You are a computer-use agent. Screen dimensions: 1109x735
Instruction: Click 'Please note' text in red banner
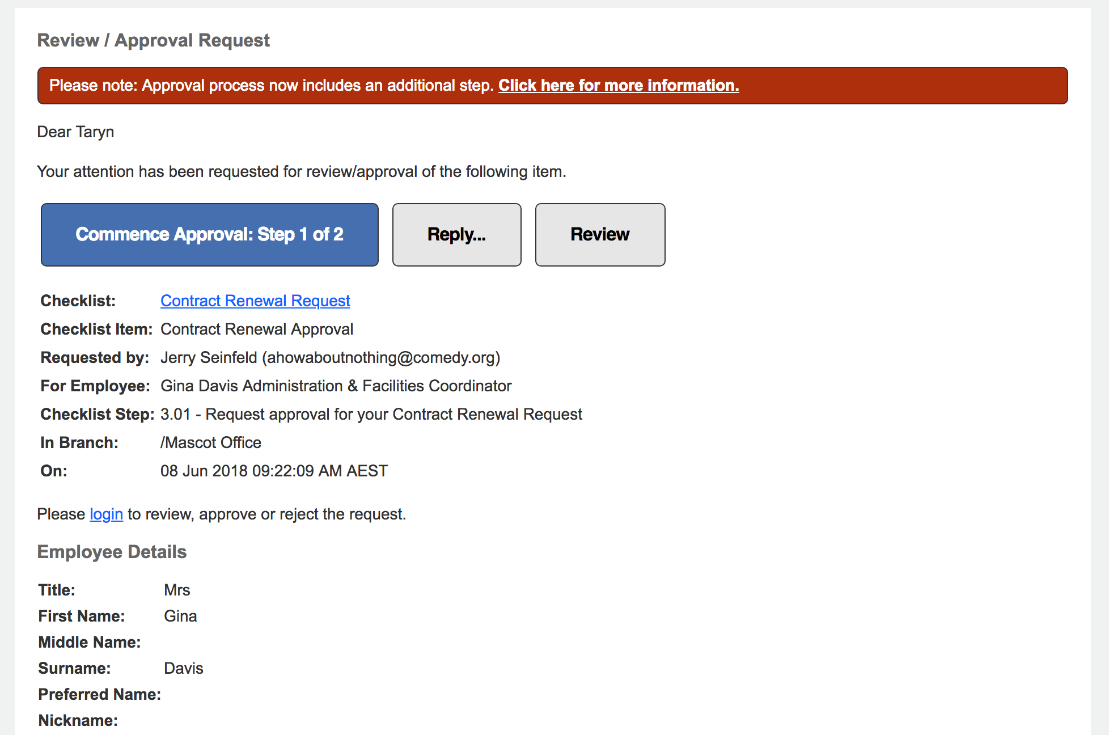(x=93, y=85)
